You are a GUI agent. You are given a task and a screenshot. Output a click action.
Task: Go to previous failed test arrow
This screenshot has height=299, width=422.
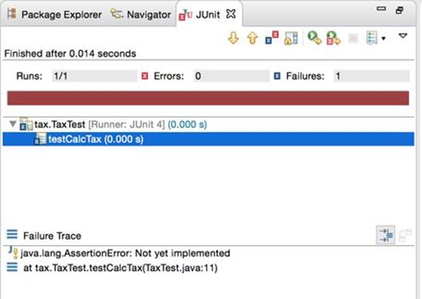tap(252, 38)
